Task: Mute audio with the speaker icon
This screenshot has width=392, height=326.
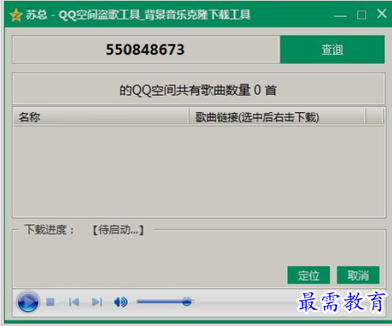Action: [x=121, y=302]
